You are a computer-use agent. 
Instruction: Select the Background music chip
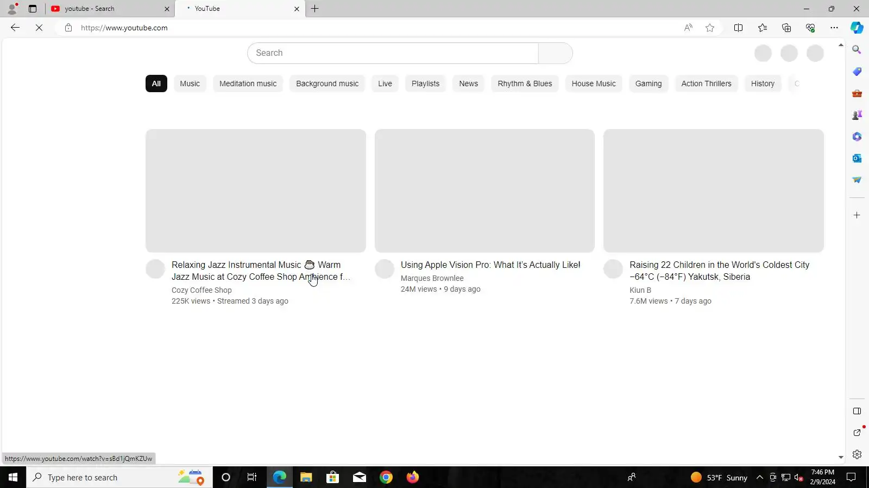pos(328,84)
